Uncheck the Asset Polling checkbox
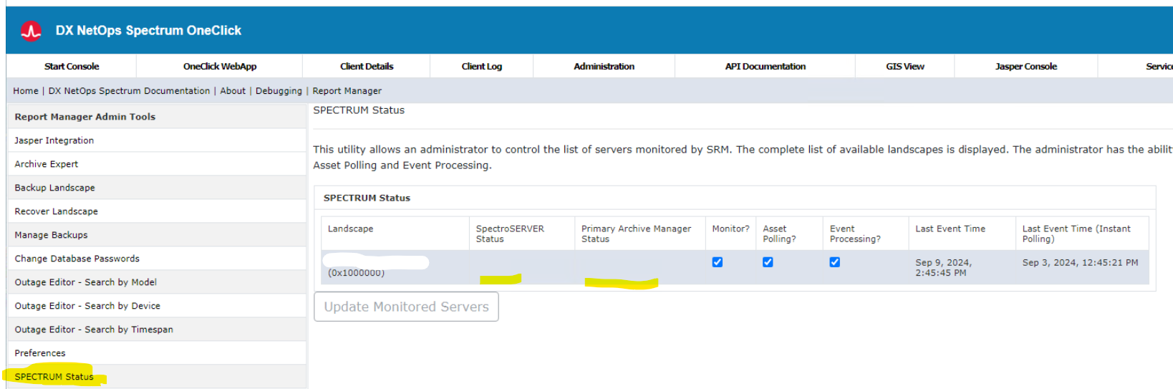This screenshot has height=389, width=1173. [x=768, y=262]
